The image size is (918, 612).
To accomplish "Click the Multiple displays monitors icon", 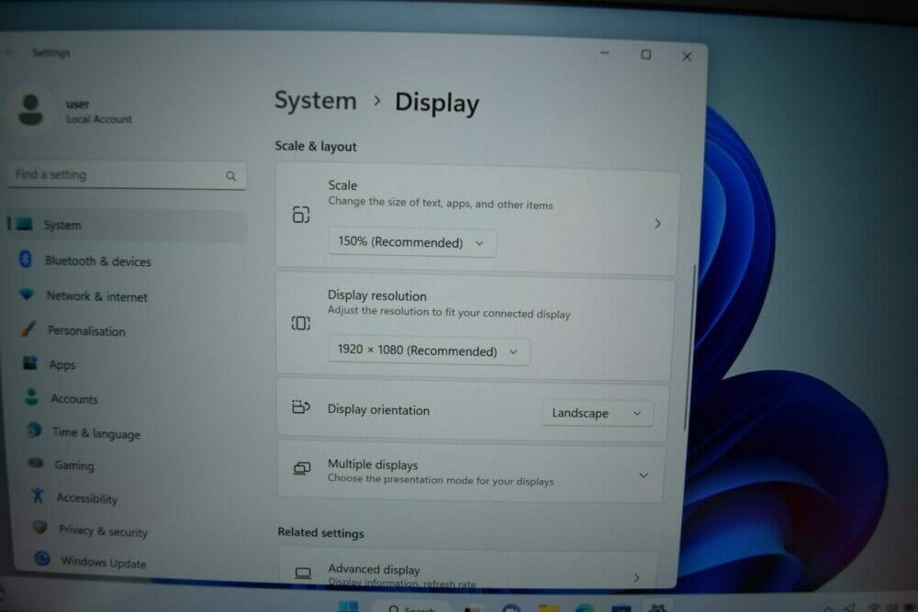I will point(301,469).
